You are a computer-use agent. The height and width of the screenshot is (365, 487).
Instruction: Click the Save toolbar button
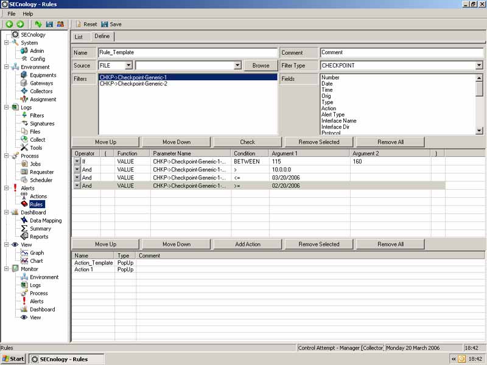(x=111, y=24)
